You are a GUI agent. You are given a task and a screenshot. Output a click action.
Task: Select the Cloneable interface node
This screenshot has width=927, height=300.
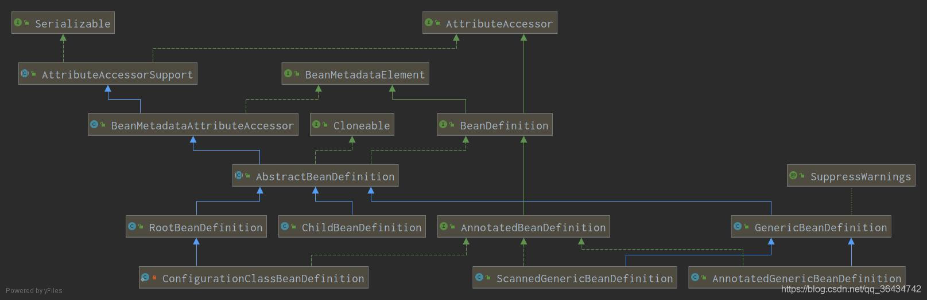tap(352, 125)
